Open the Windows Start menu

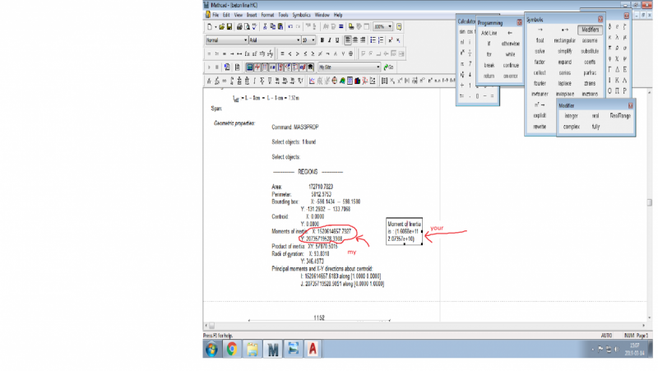point(212,349)
